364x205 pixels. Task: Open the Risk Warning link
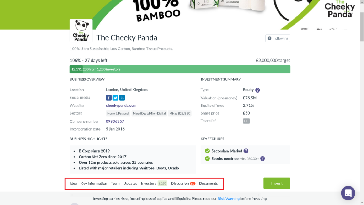(x=229, y=199)
